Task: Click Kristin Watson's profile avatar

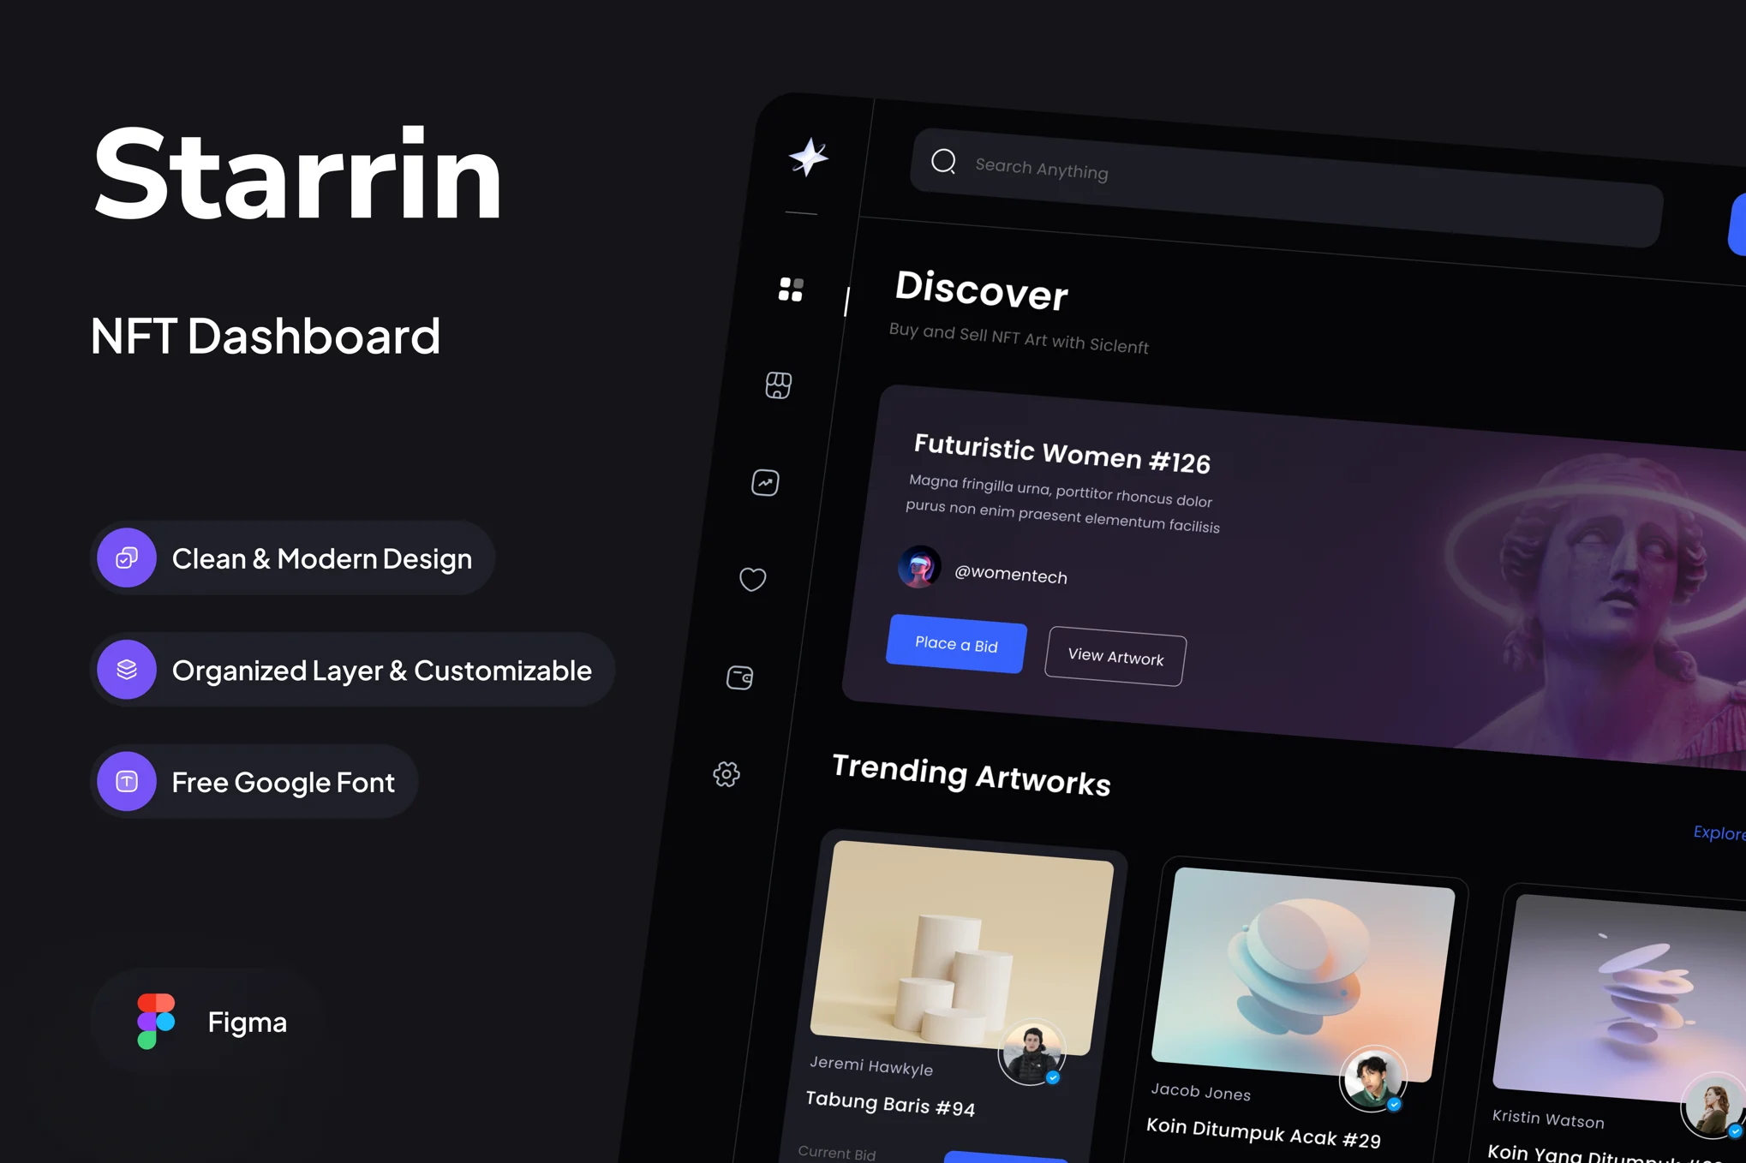Action: (x=1713, y=1106)
